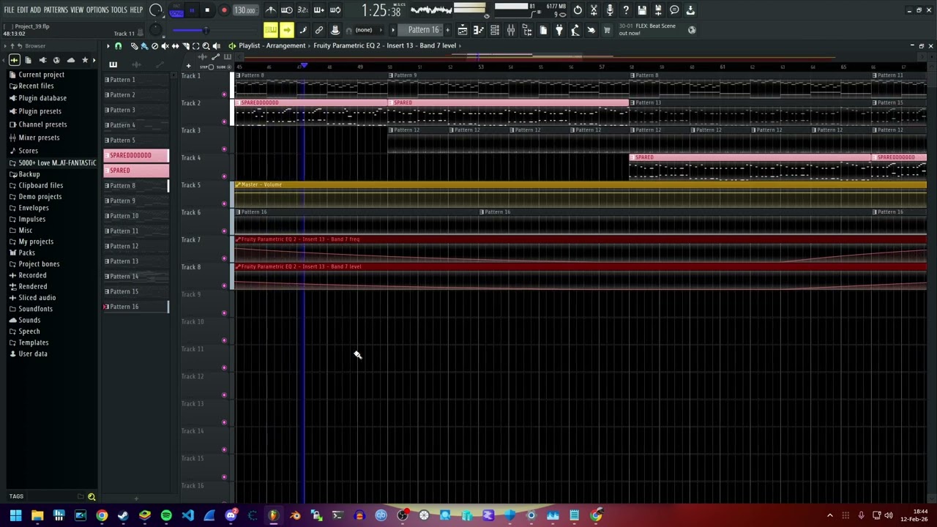Pause the song with the pause button
The image size is (937, 527).
click(192, 10)
